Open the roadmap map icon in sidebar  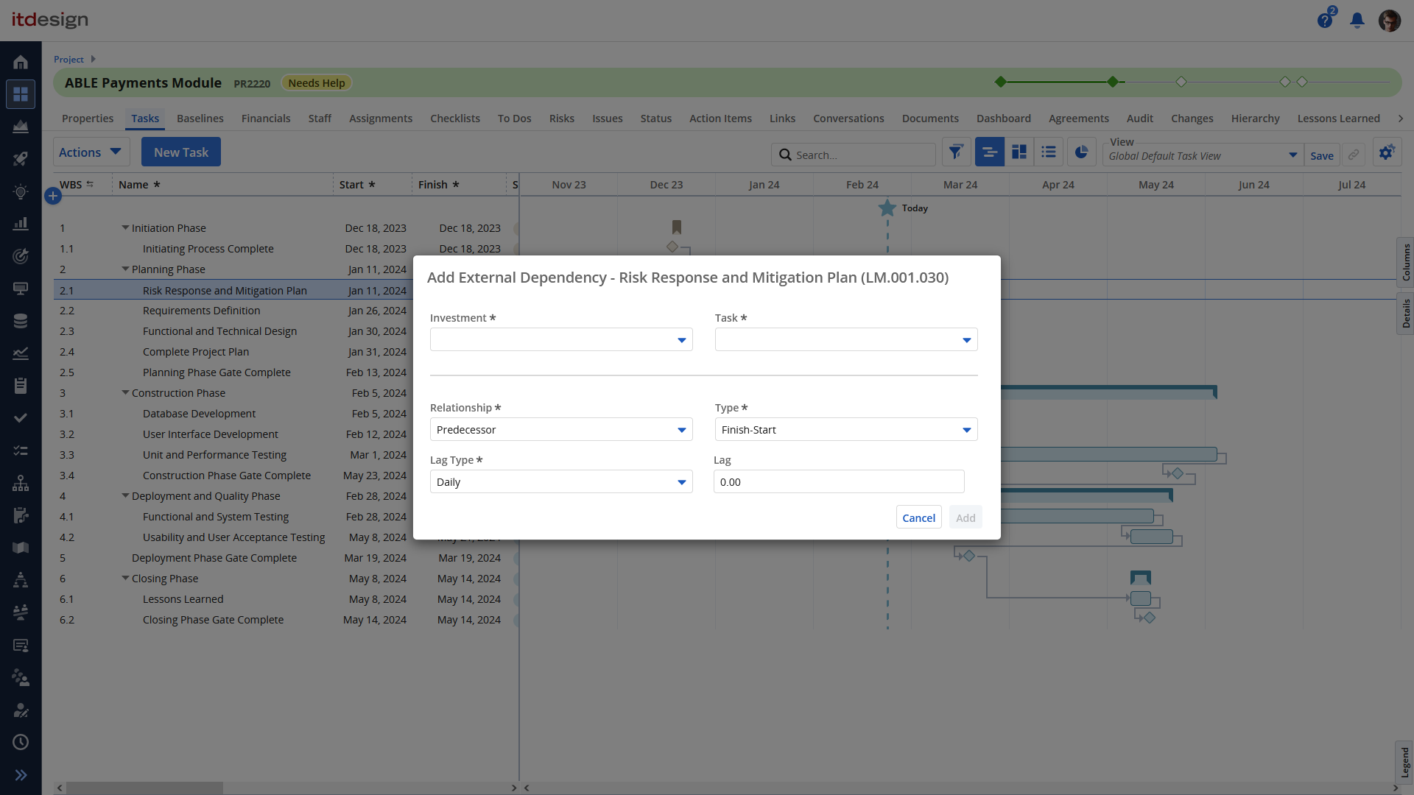21,548
